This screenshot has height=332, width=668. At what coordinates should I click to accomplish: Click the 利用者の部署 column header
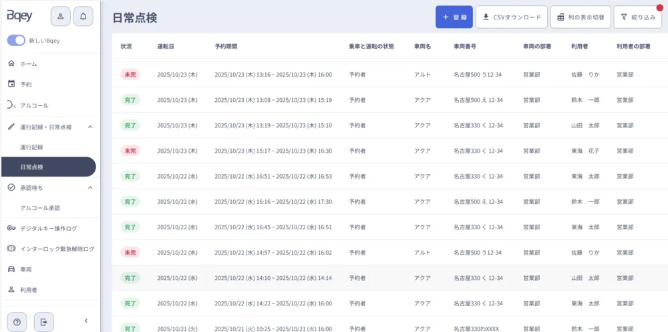coord(633,47)
